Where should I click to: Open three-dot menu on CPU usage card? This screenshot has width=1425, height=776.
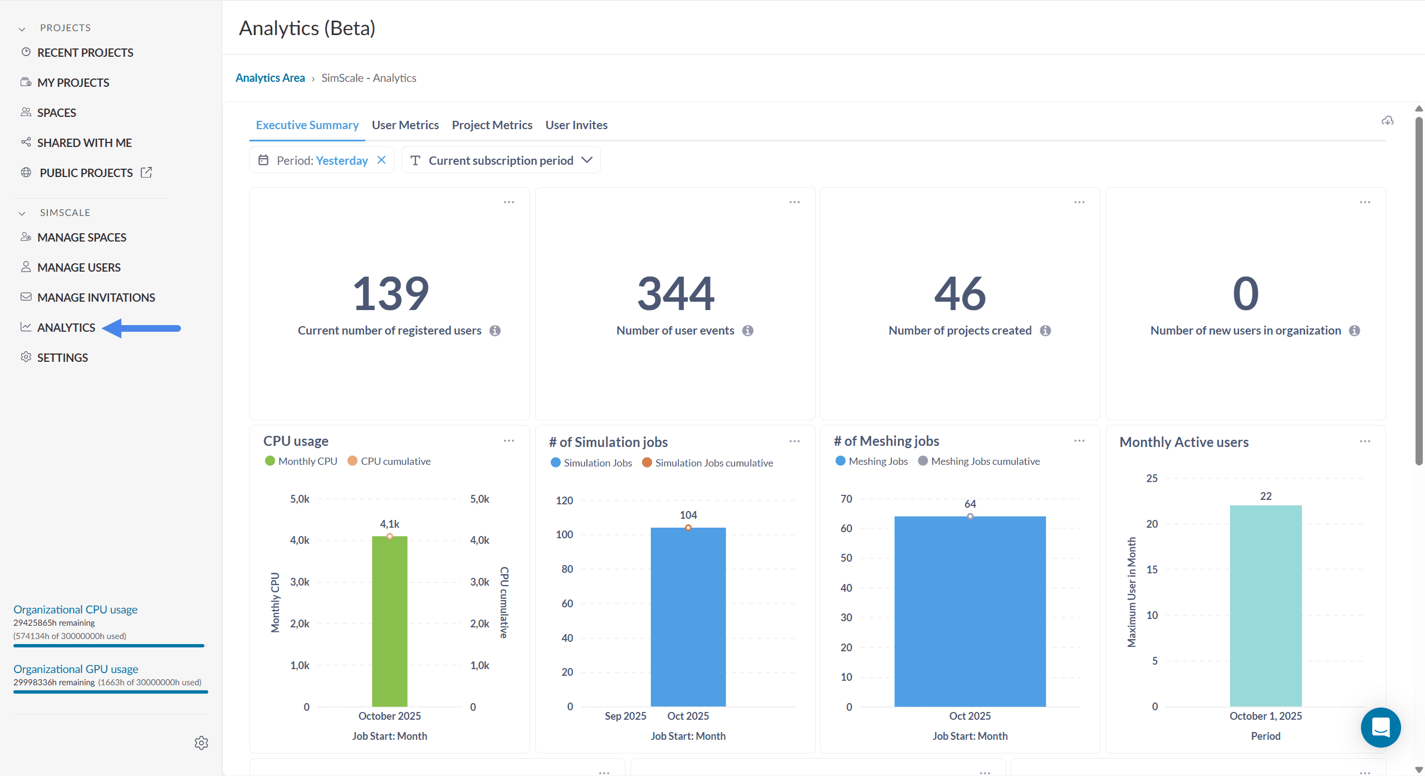pos(508,441)
